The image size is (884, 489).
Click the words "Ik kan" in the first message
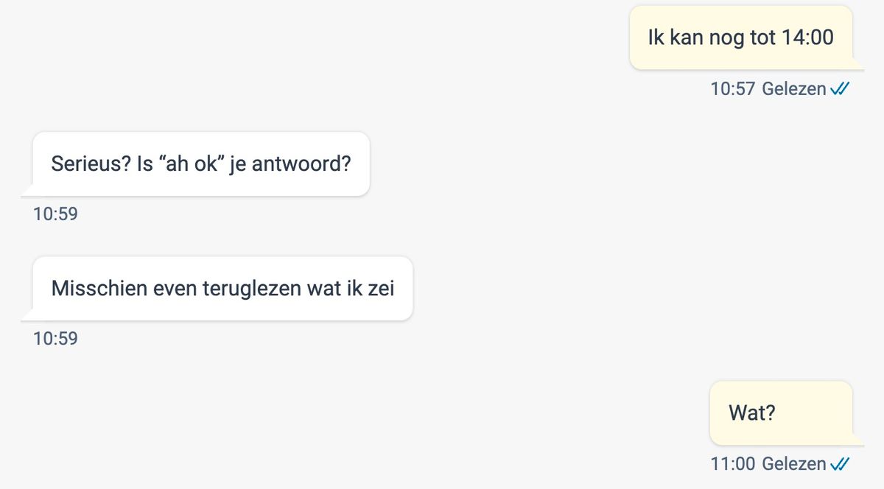(676, 38)
